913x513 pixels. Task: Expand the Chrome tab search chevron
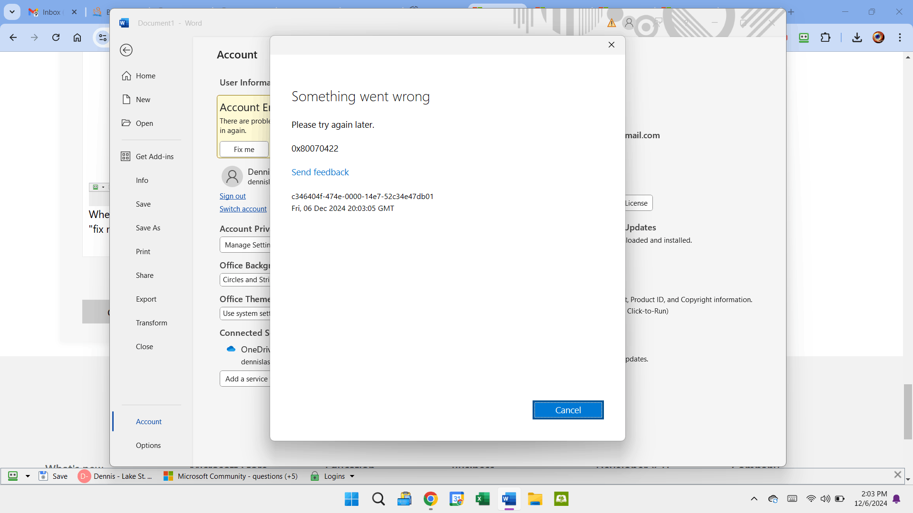coord(12,12)
